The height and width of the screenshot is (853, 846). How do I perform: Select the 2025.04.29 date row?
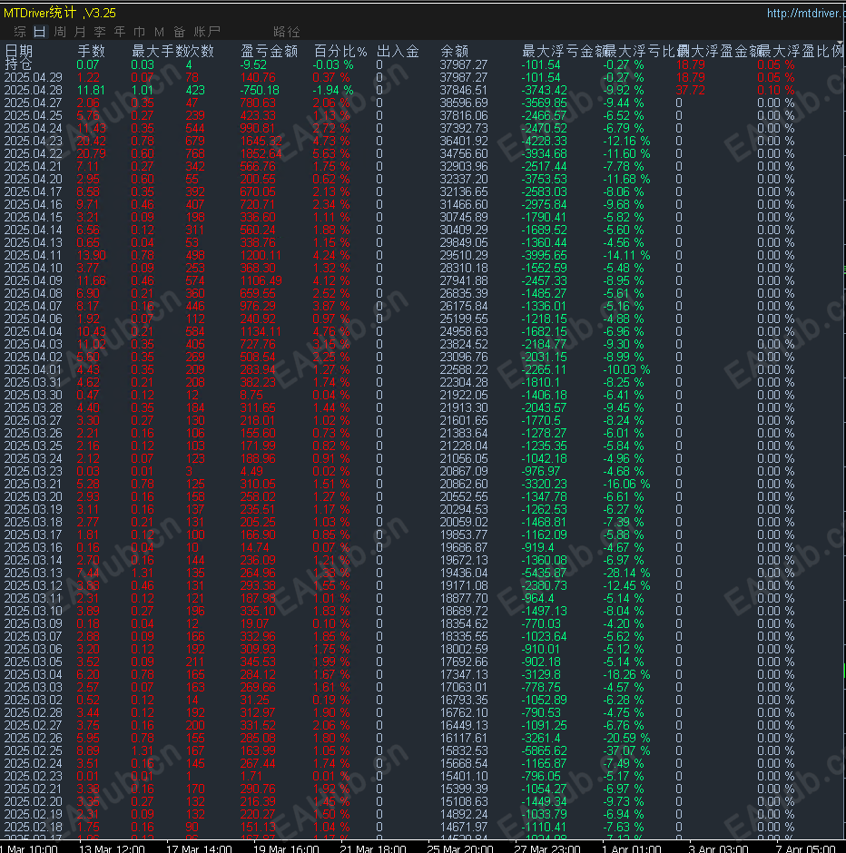34,77
